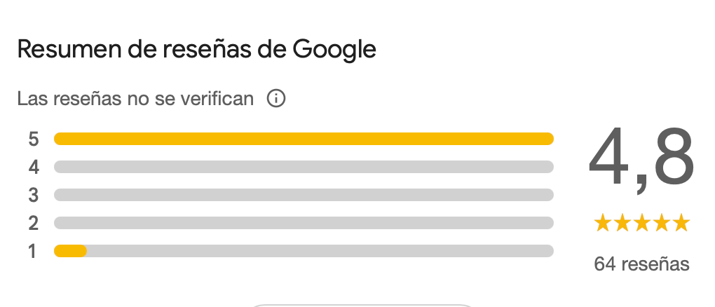
Task: Click the number 1 rating row label
Action: (x=32, y=251)
